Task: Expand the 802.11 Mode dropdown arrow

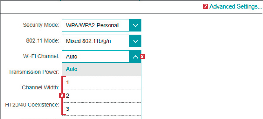Action: 135,41
